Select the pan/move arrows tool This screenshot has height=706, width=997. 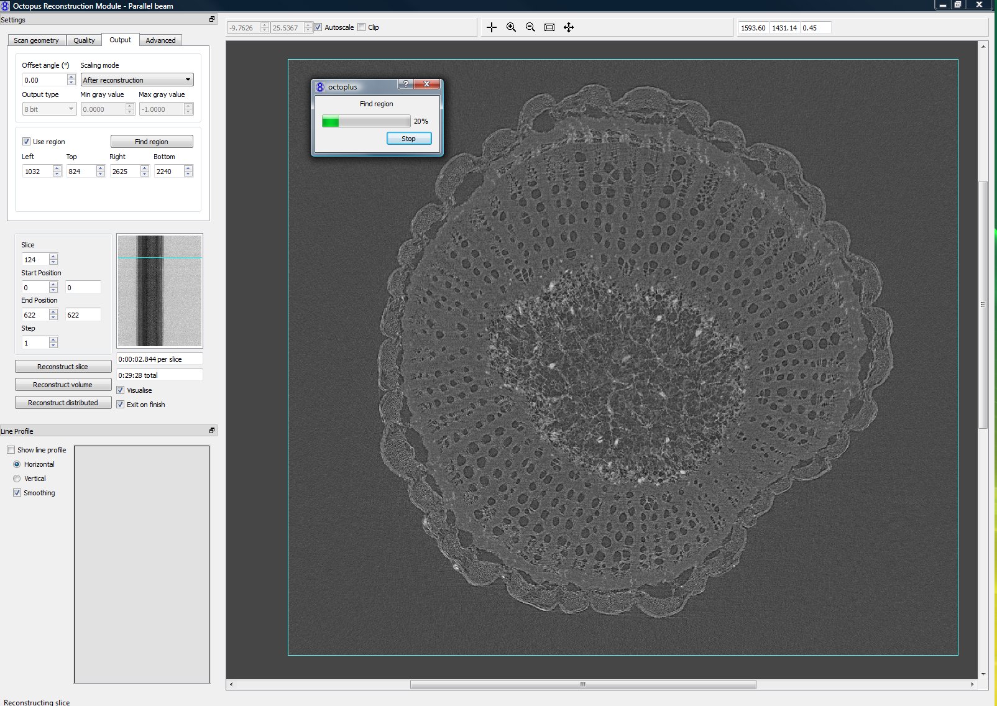pyautogui.click(x=569, y=27)
